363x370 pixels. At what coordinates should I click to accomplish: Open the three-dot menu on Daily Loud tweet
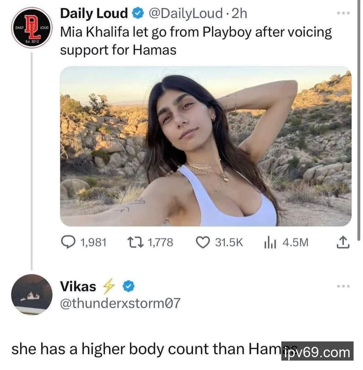click(x=344, y=13)
